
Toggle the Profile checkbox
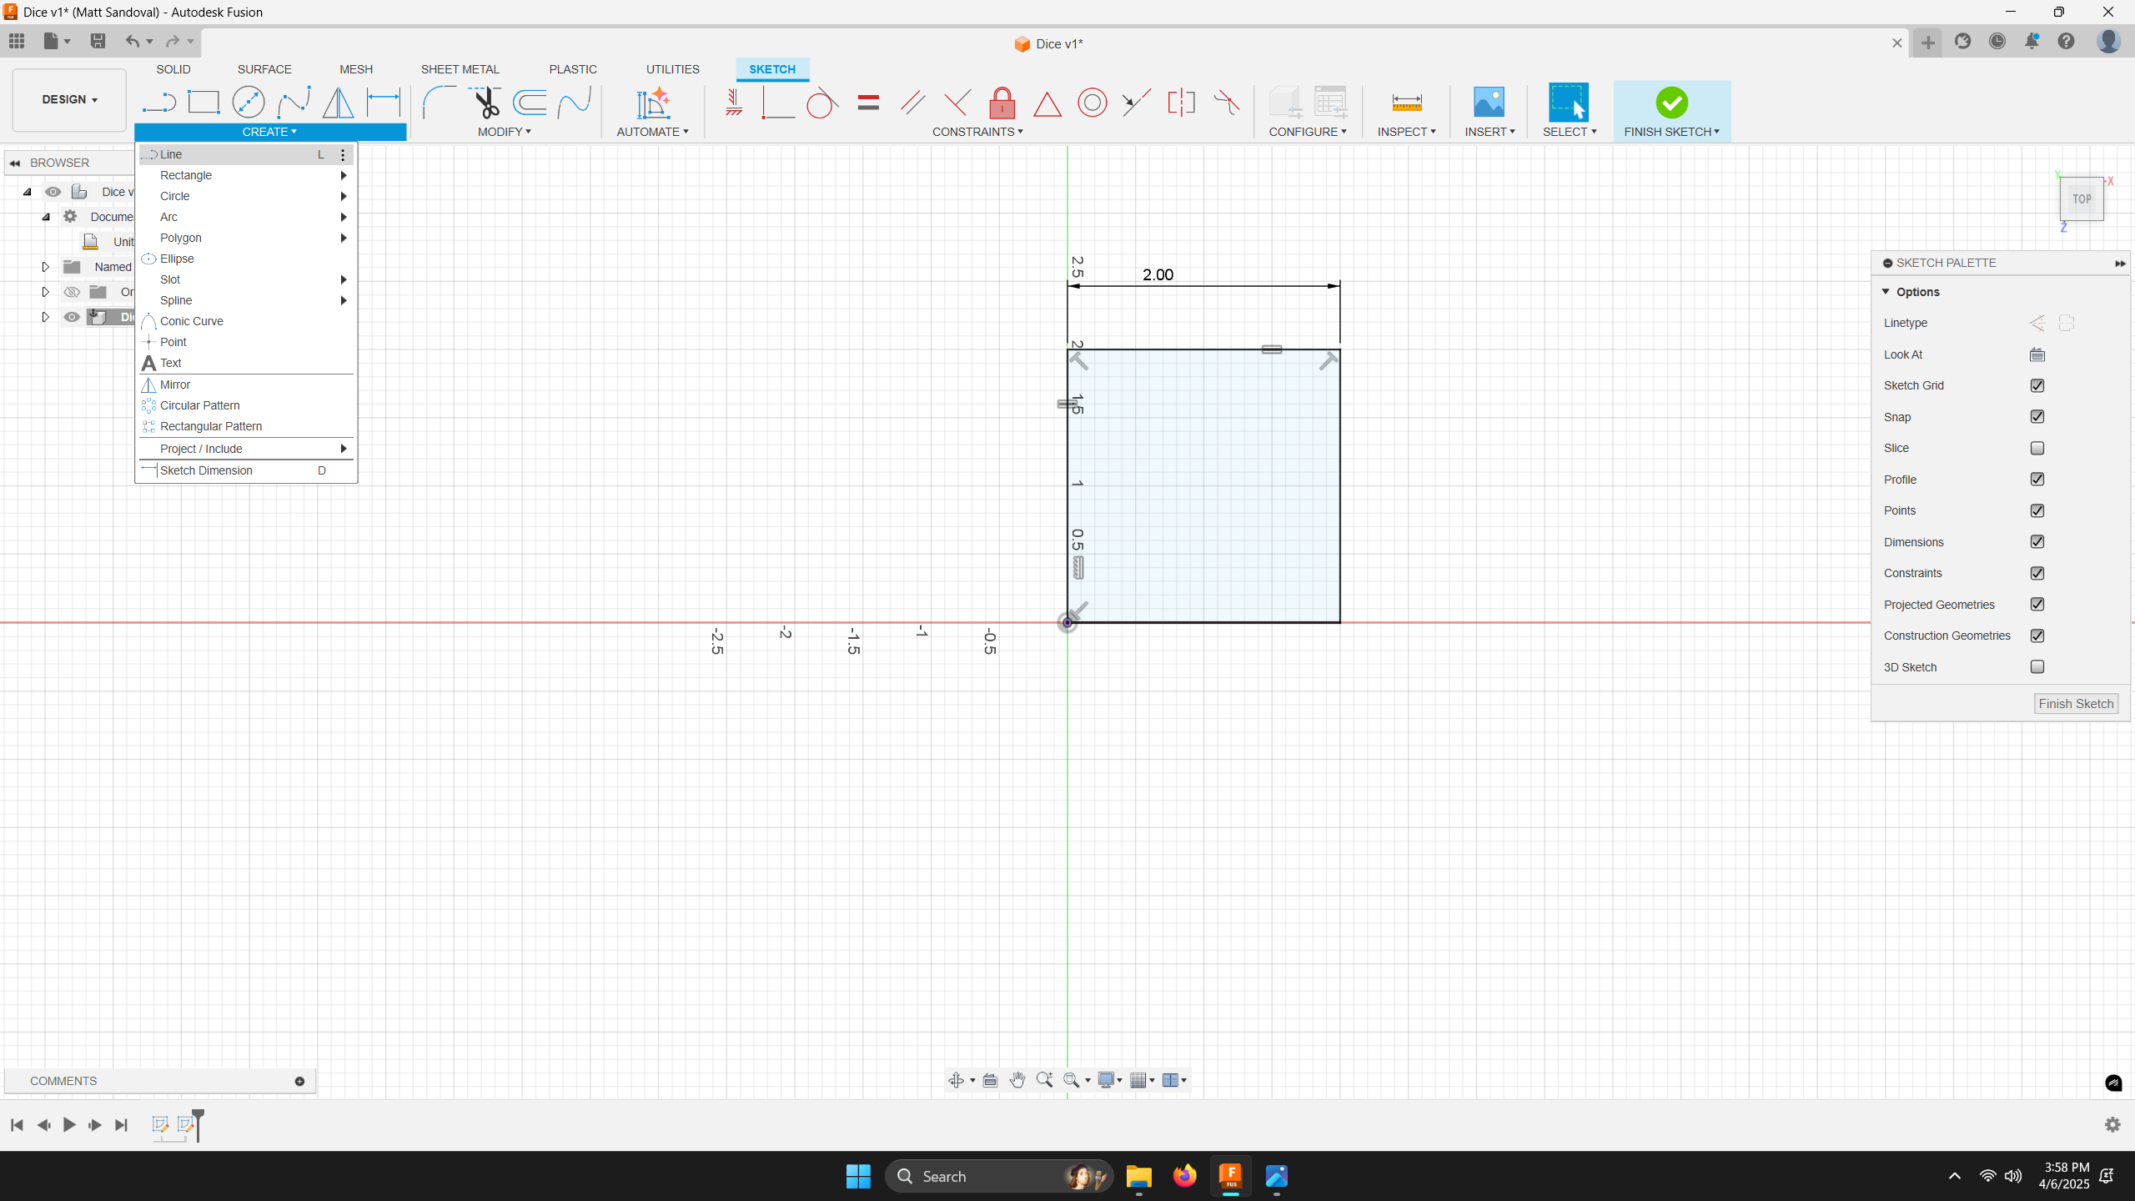point(2037,480)
